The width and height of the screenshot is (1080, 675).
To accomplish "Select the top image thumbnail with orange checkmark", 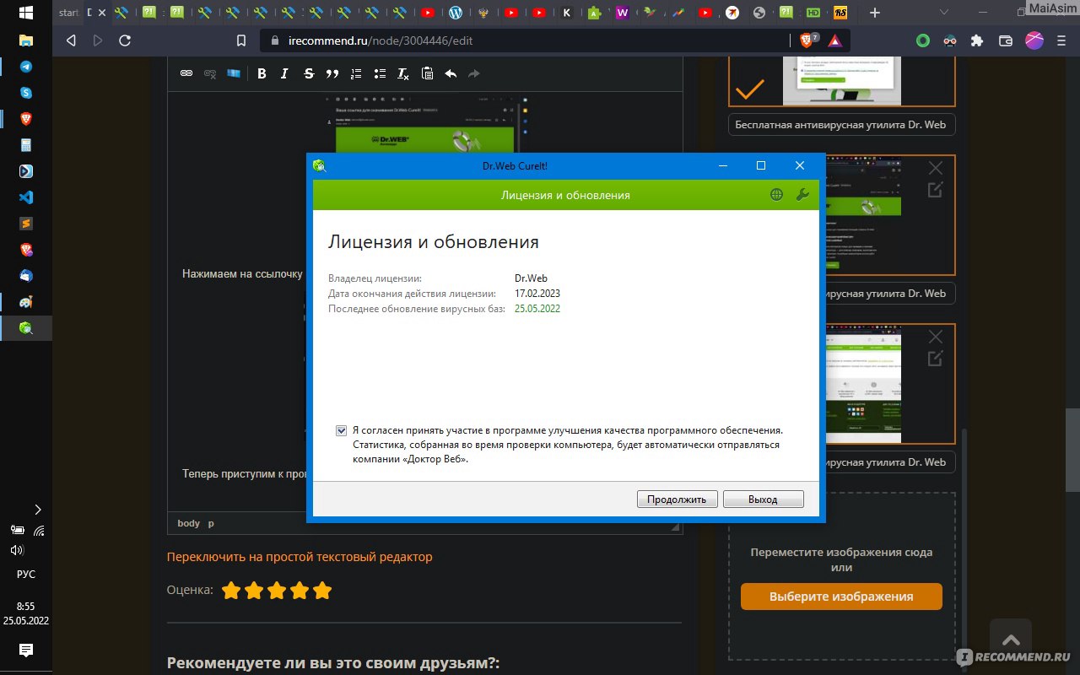I will 841,81.
